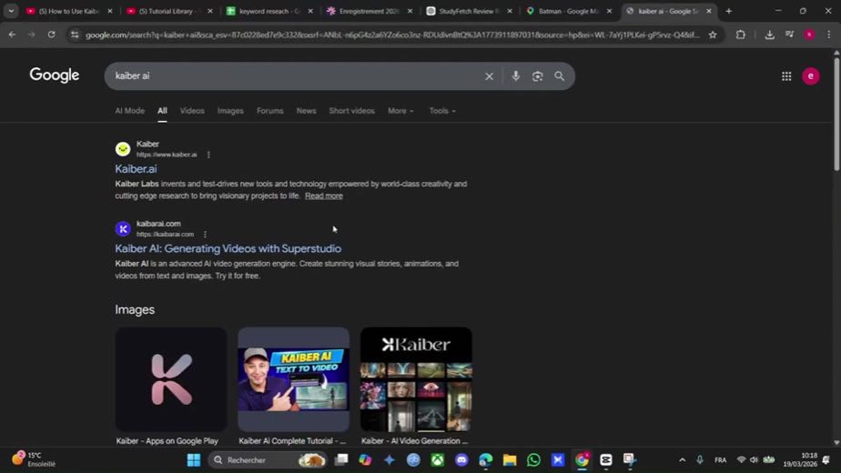This screenshot has width=841, height=473.
Task: Open the Windows Start menu
Action: 194,459
